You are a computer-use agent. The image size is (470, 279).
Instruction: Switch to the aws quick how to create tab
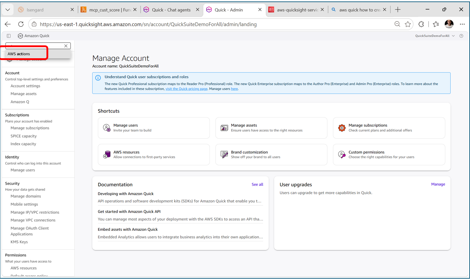[x=359, y=10]
